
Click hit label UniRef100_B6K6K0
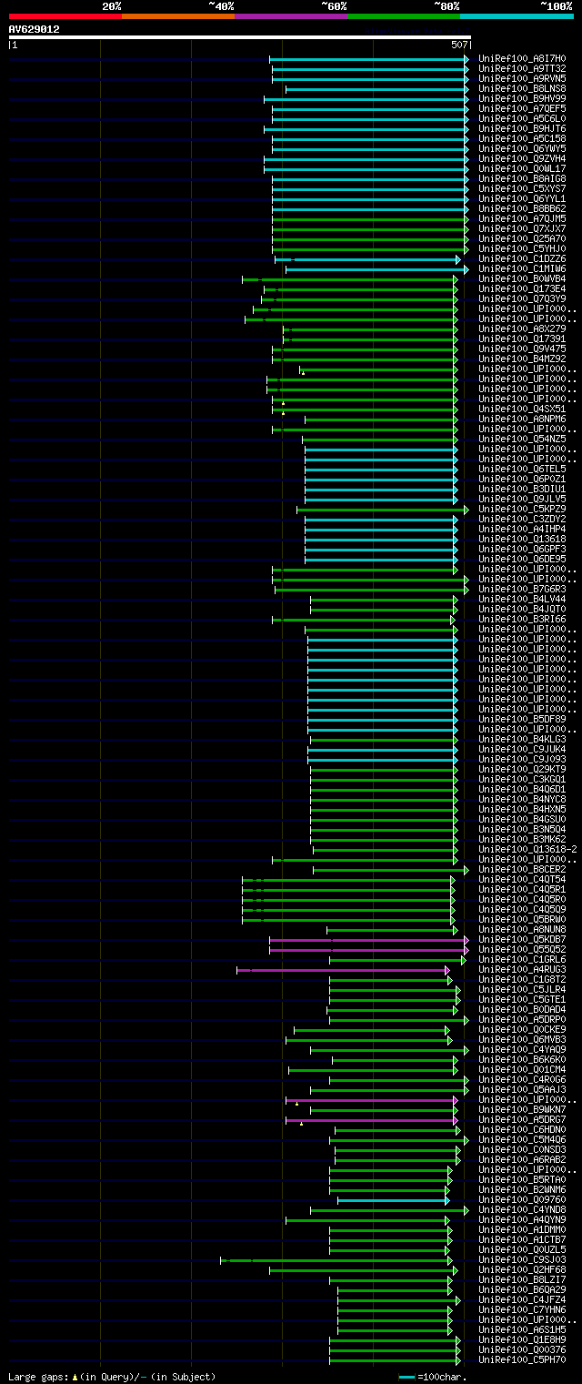click(x=522, y=1060)
